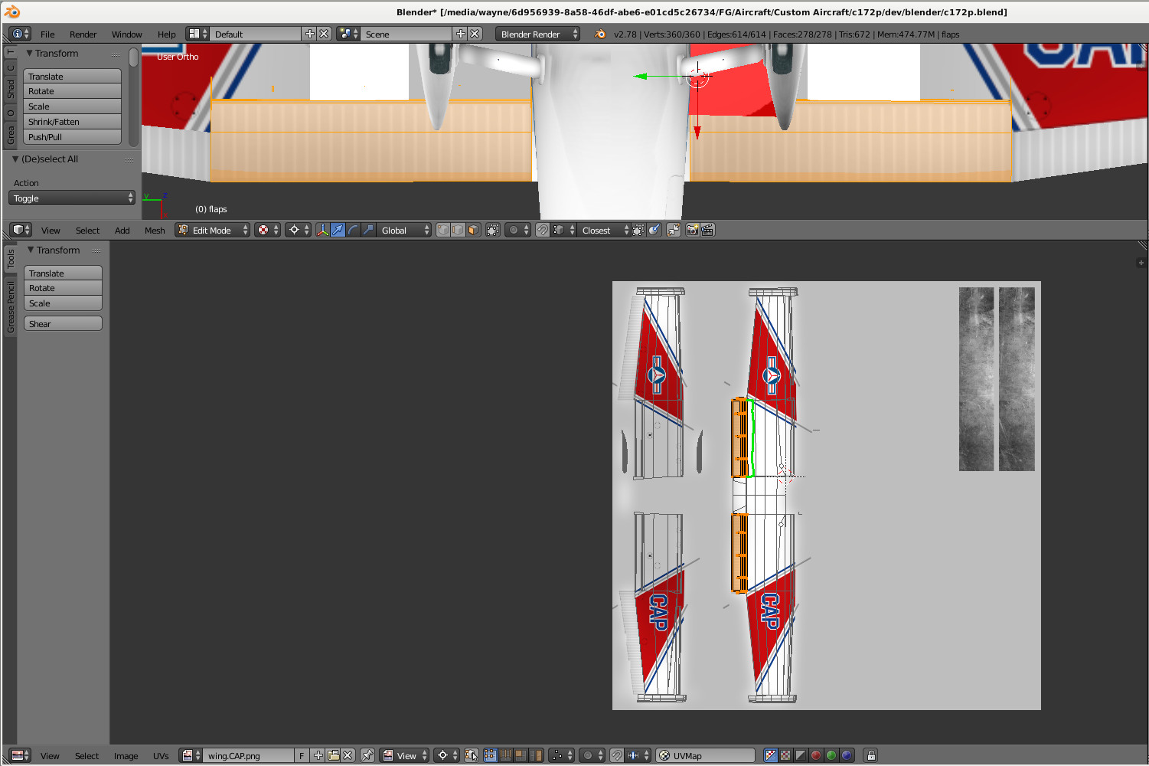Select the rotate manipulator arc icon
Screen dimensions: 1149x766
[x=353, y=230]
